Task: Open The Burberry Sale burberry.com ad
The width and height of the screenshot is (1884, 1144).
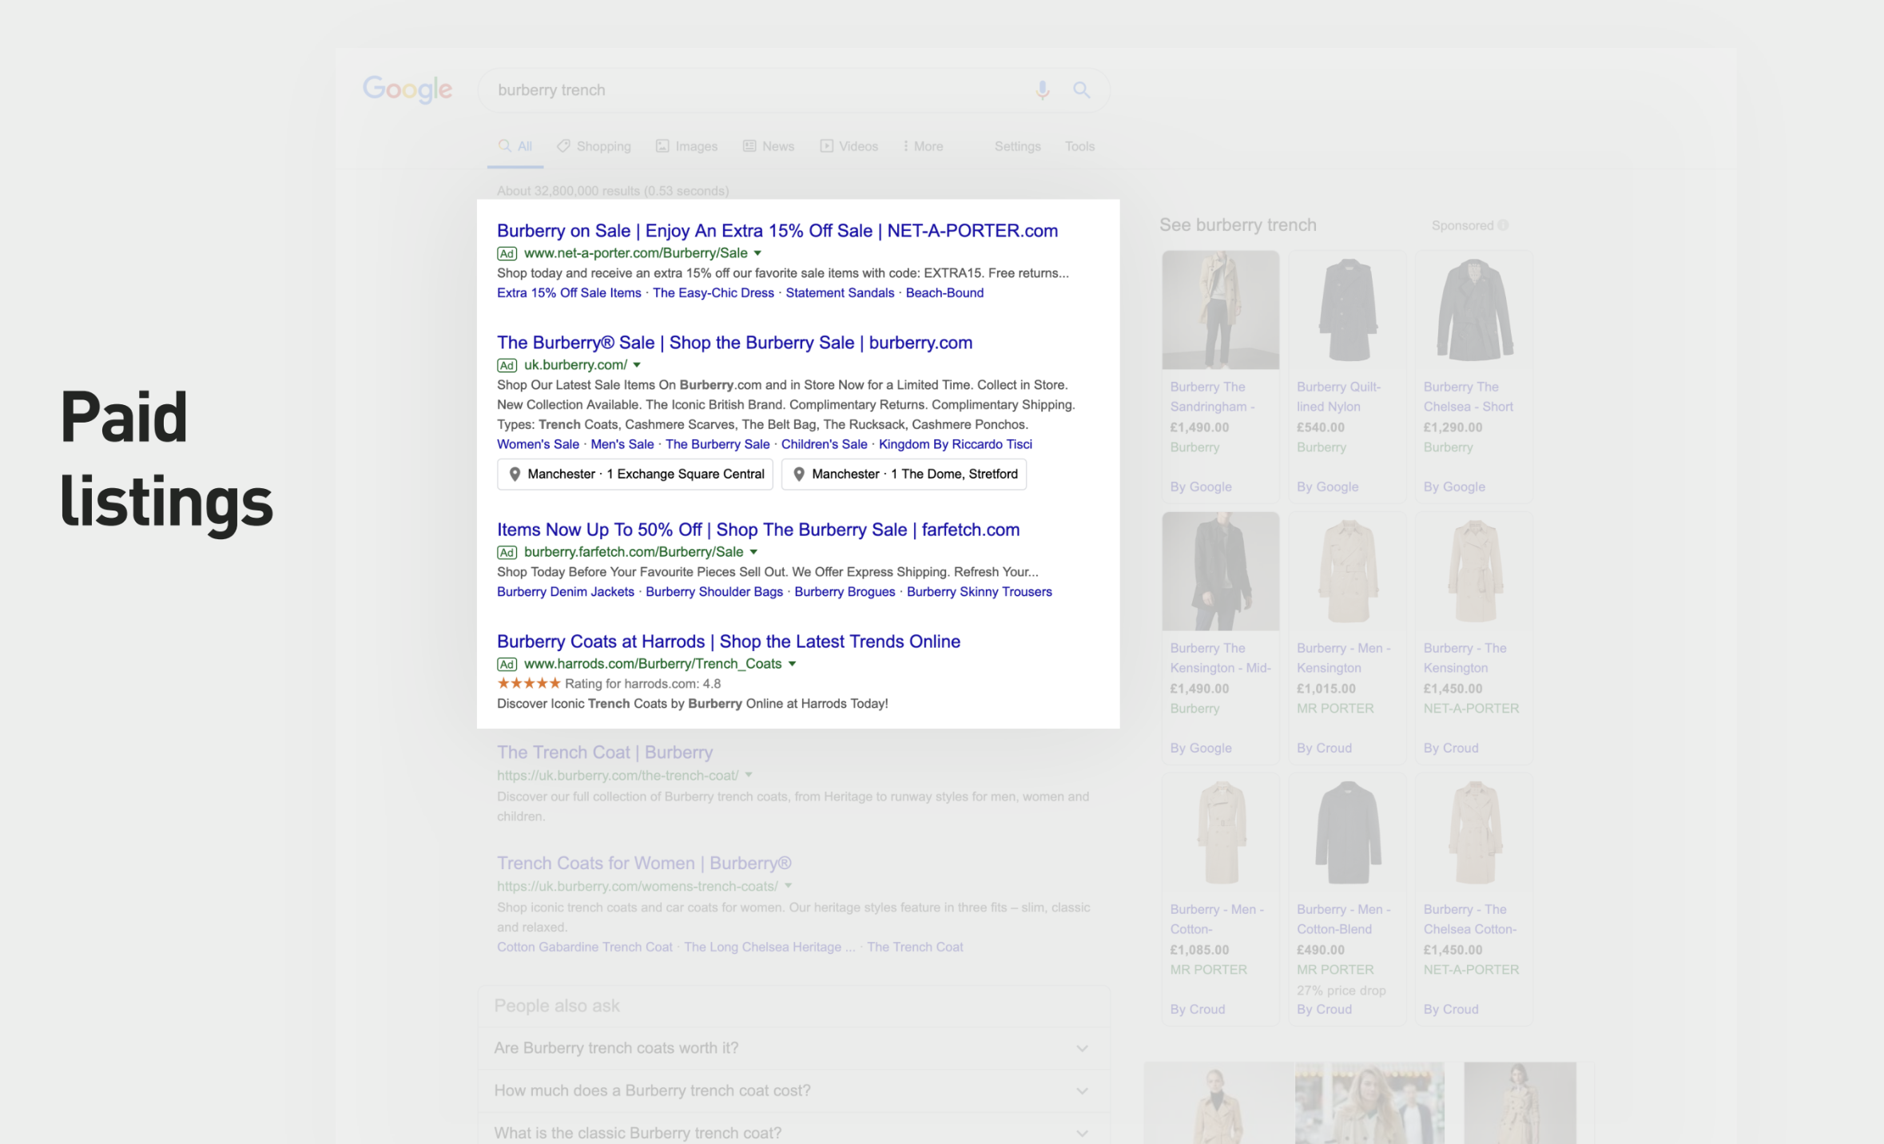Action: click(735, 343)
